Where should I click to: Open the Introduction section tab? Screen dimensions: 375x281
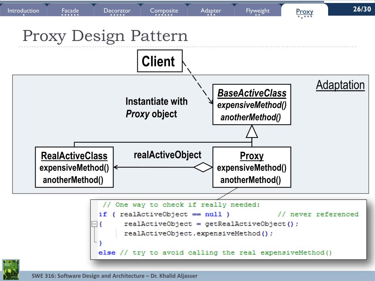pos(23,11)
